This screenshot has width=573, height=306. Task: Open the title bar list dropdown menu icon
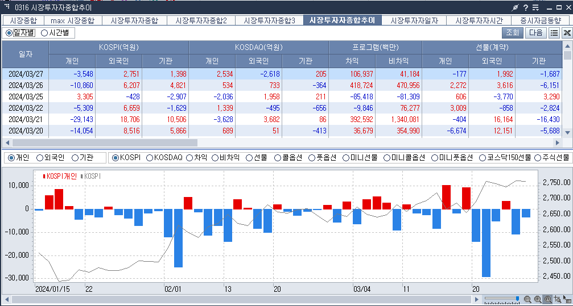tap(535, 7)
